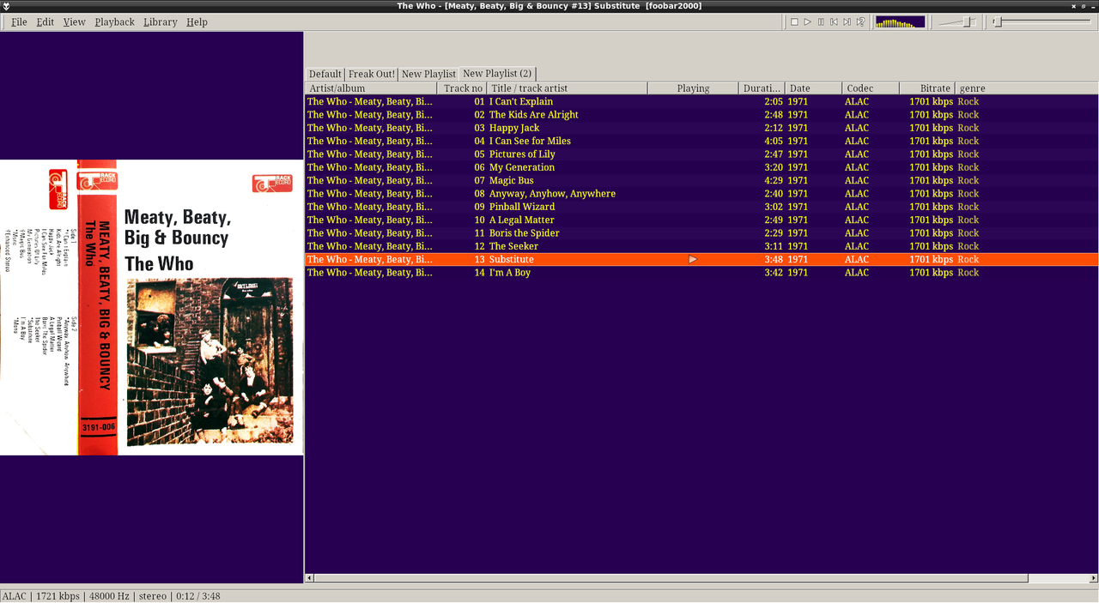Sort by Codec column header

tap(871, 88)
